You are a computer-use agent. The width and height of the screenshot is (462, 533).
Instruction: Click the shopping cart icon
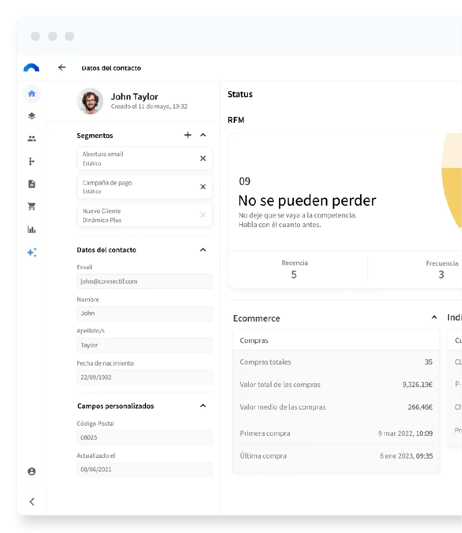(32, 206)
